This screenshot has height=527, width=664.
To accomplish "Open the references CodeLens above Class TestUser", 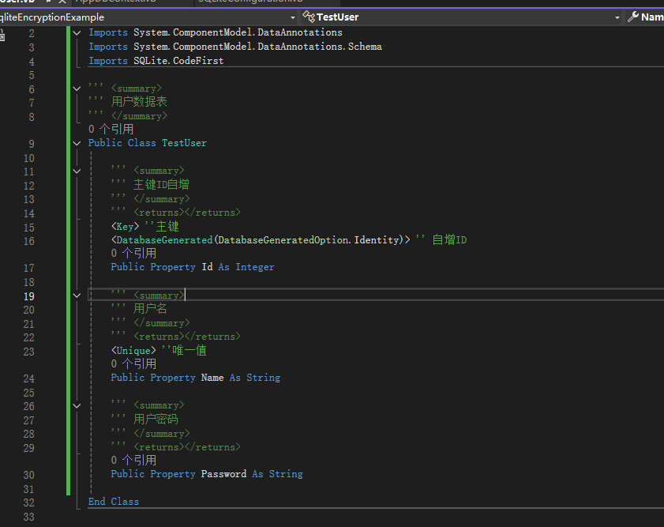I will point(111,129).
